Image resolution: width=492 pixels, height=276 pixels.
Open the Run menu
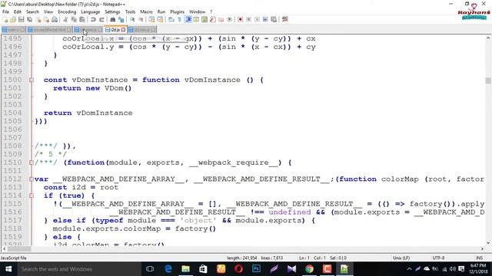coord(161,12)
